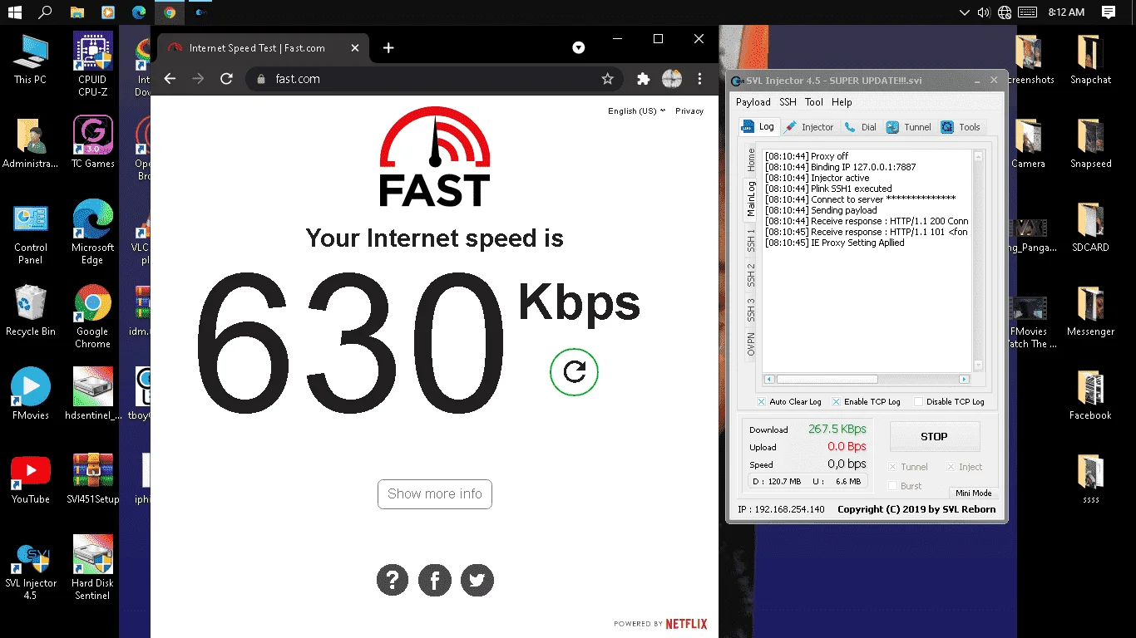Open the Payload menu

pyautogui.click(x=753, y=102)
